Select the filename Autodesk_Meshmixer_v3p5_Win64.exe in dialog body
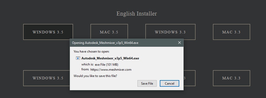Image resolution: width=266 pixels, height=98 pixels. (x=110, y=58)
